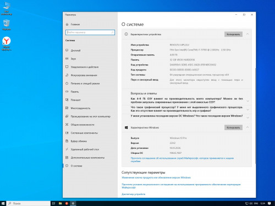Screen dimensions: 275x206
Task: Open notification center in system tray
Action: pos(269,203)
